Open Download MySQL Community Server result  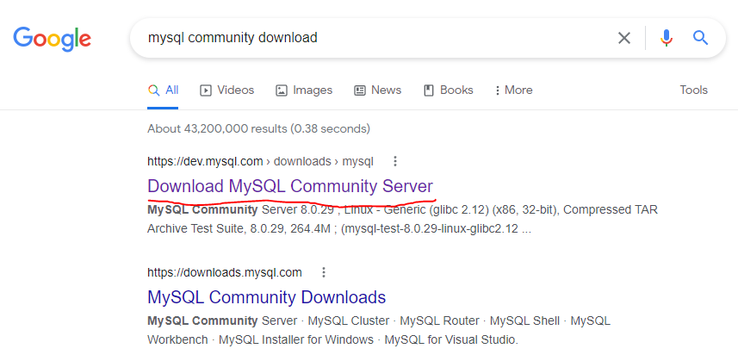coord(290,186)
